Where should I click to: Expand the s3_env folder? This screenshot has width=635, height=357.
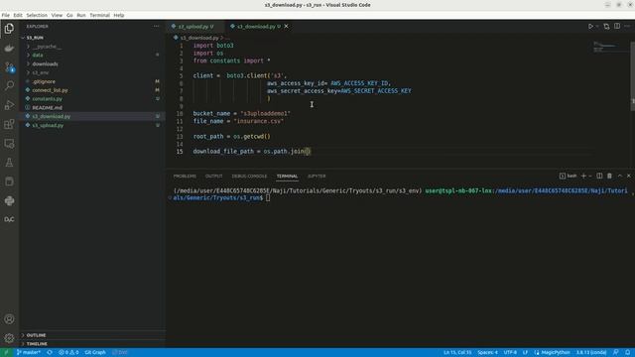coord(92,72)
